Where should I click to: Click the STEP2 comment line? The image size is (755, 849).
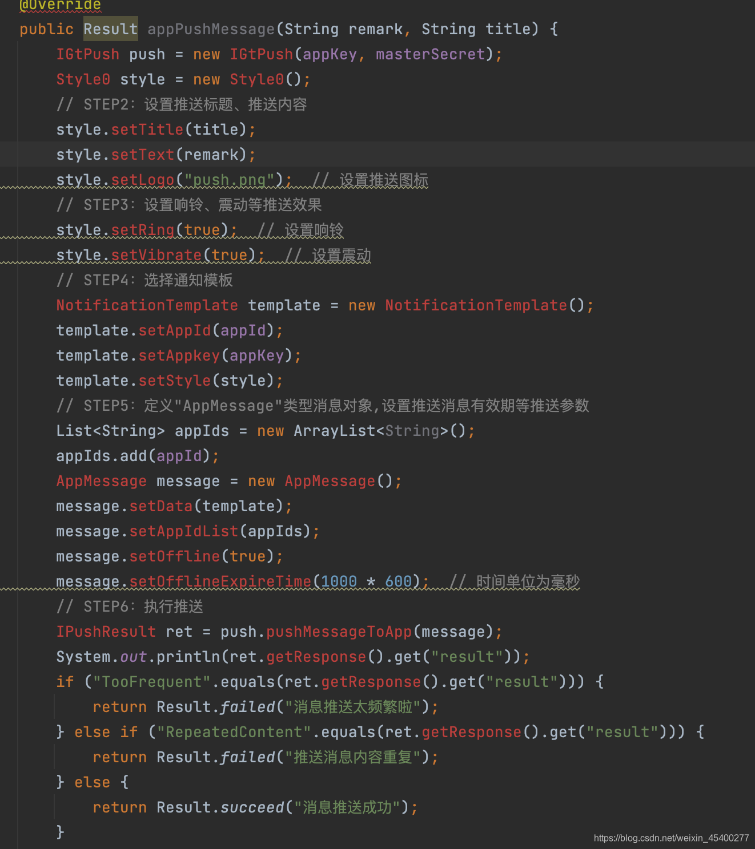[182, 104]
